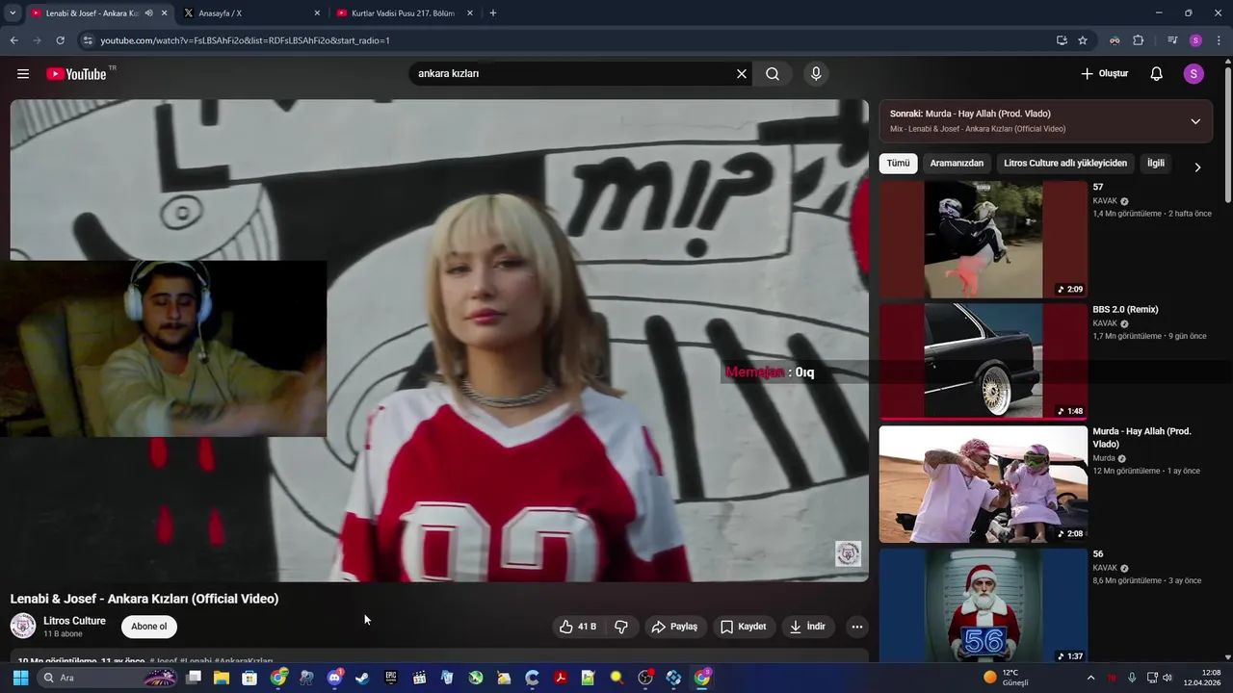The height and width of the screenshot is (693, 1233).
Task: Subscribe with Abone ol button
Action: click(x=149, y=627)
